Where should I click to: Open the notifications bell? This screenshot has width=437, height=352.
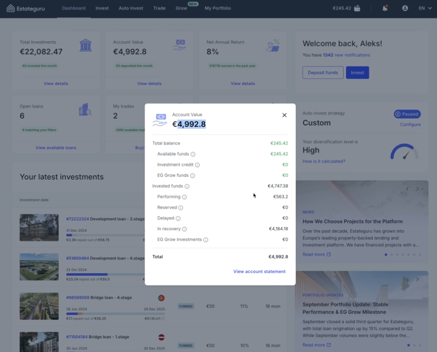385,8
